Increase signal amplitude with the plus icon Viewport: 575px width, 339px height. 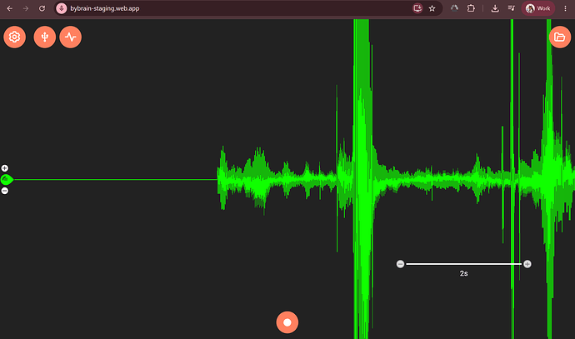(x=5, y=168)
